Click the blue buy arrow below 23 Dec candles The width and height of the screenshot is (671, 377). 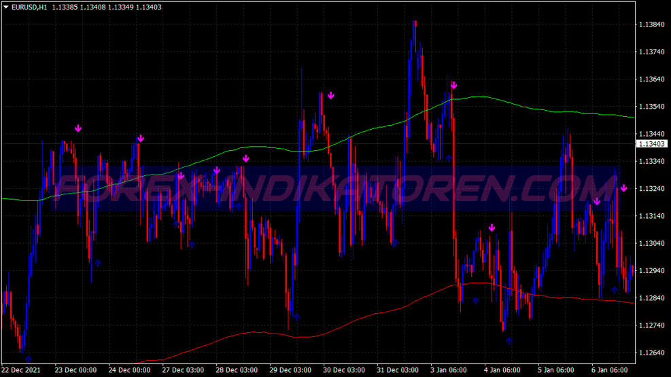tap(97, 262)
